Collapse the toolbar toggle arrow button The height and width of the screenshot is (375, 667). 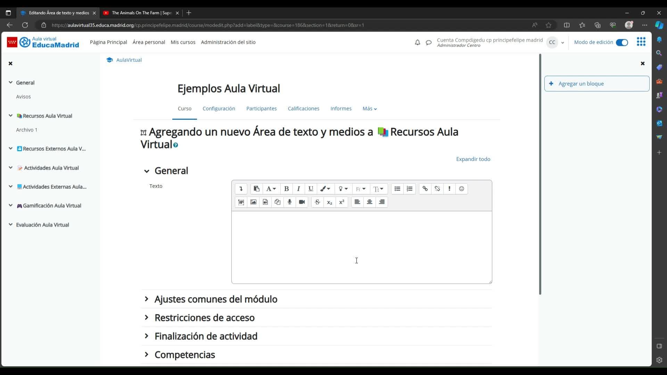pos(241,189)
